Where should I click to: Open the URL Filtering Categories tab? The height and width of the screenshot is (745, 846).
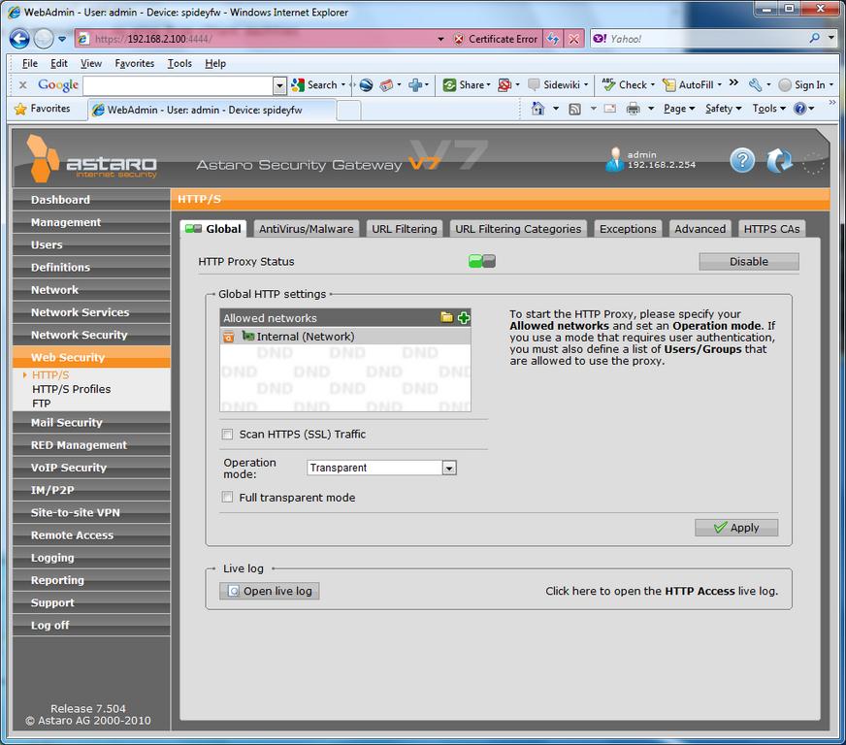518,229
